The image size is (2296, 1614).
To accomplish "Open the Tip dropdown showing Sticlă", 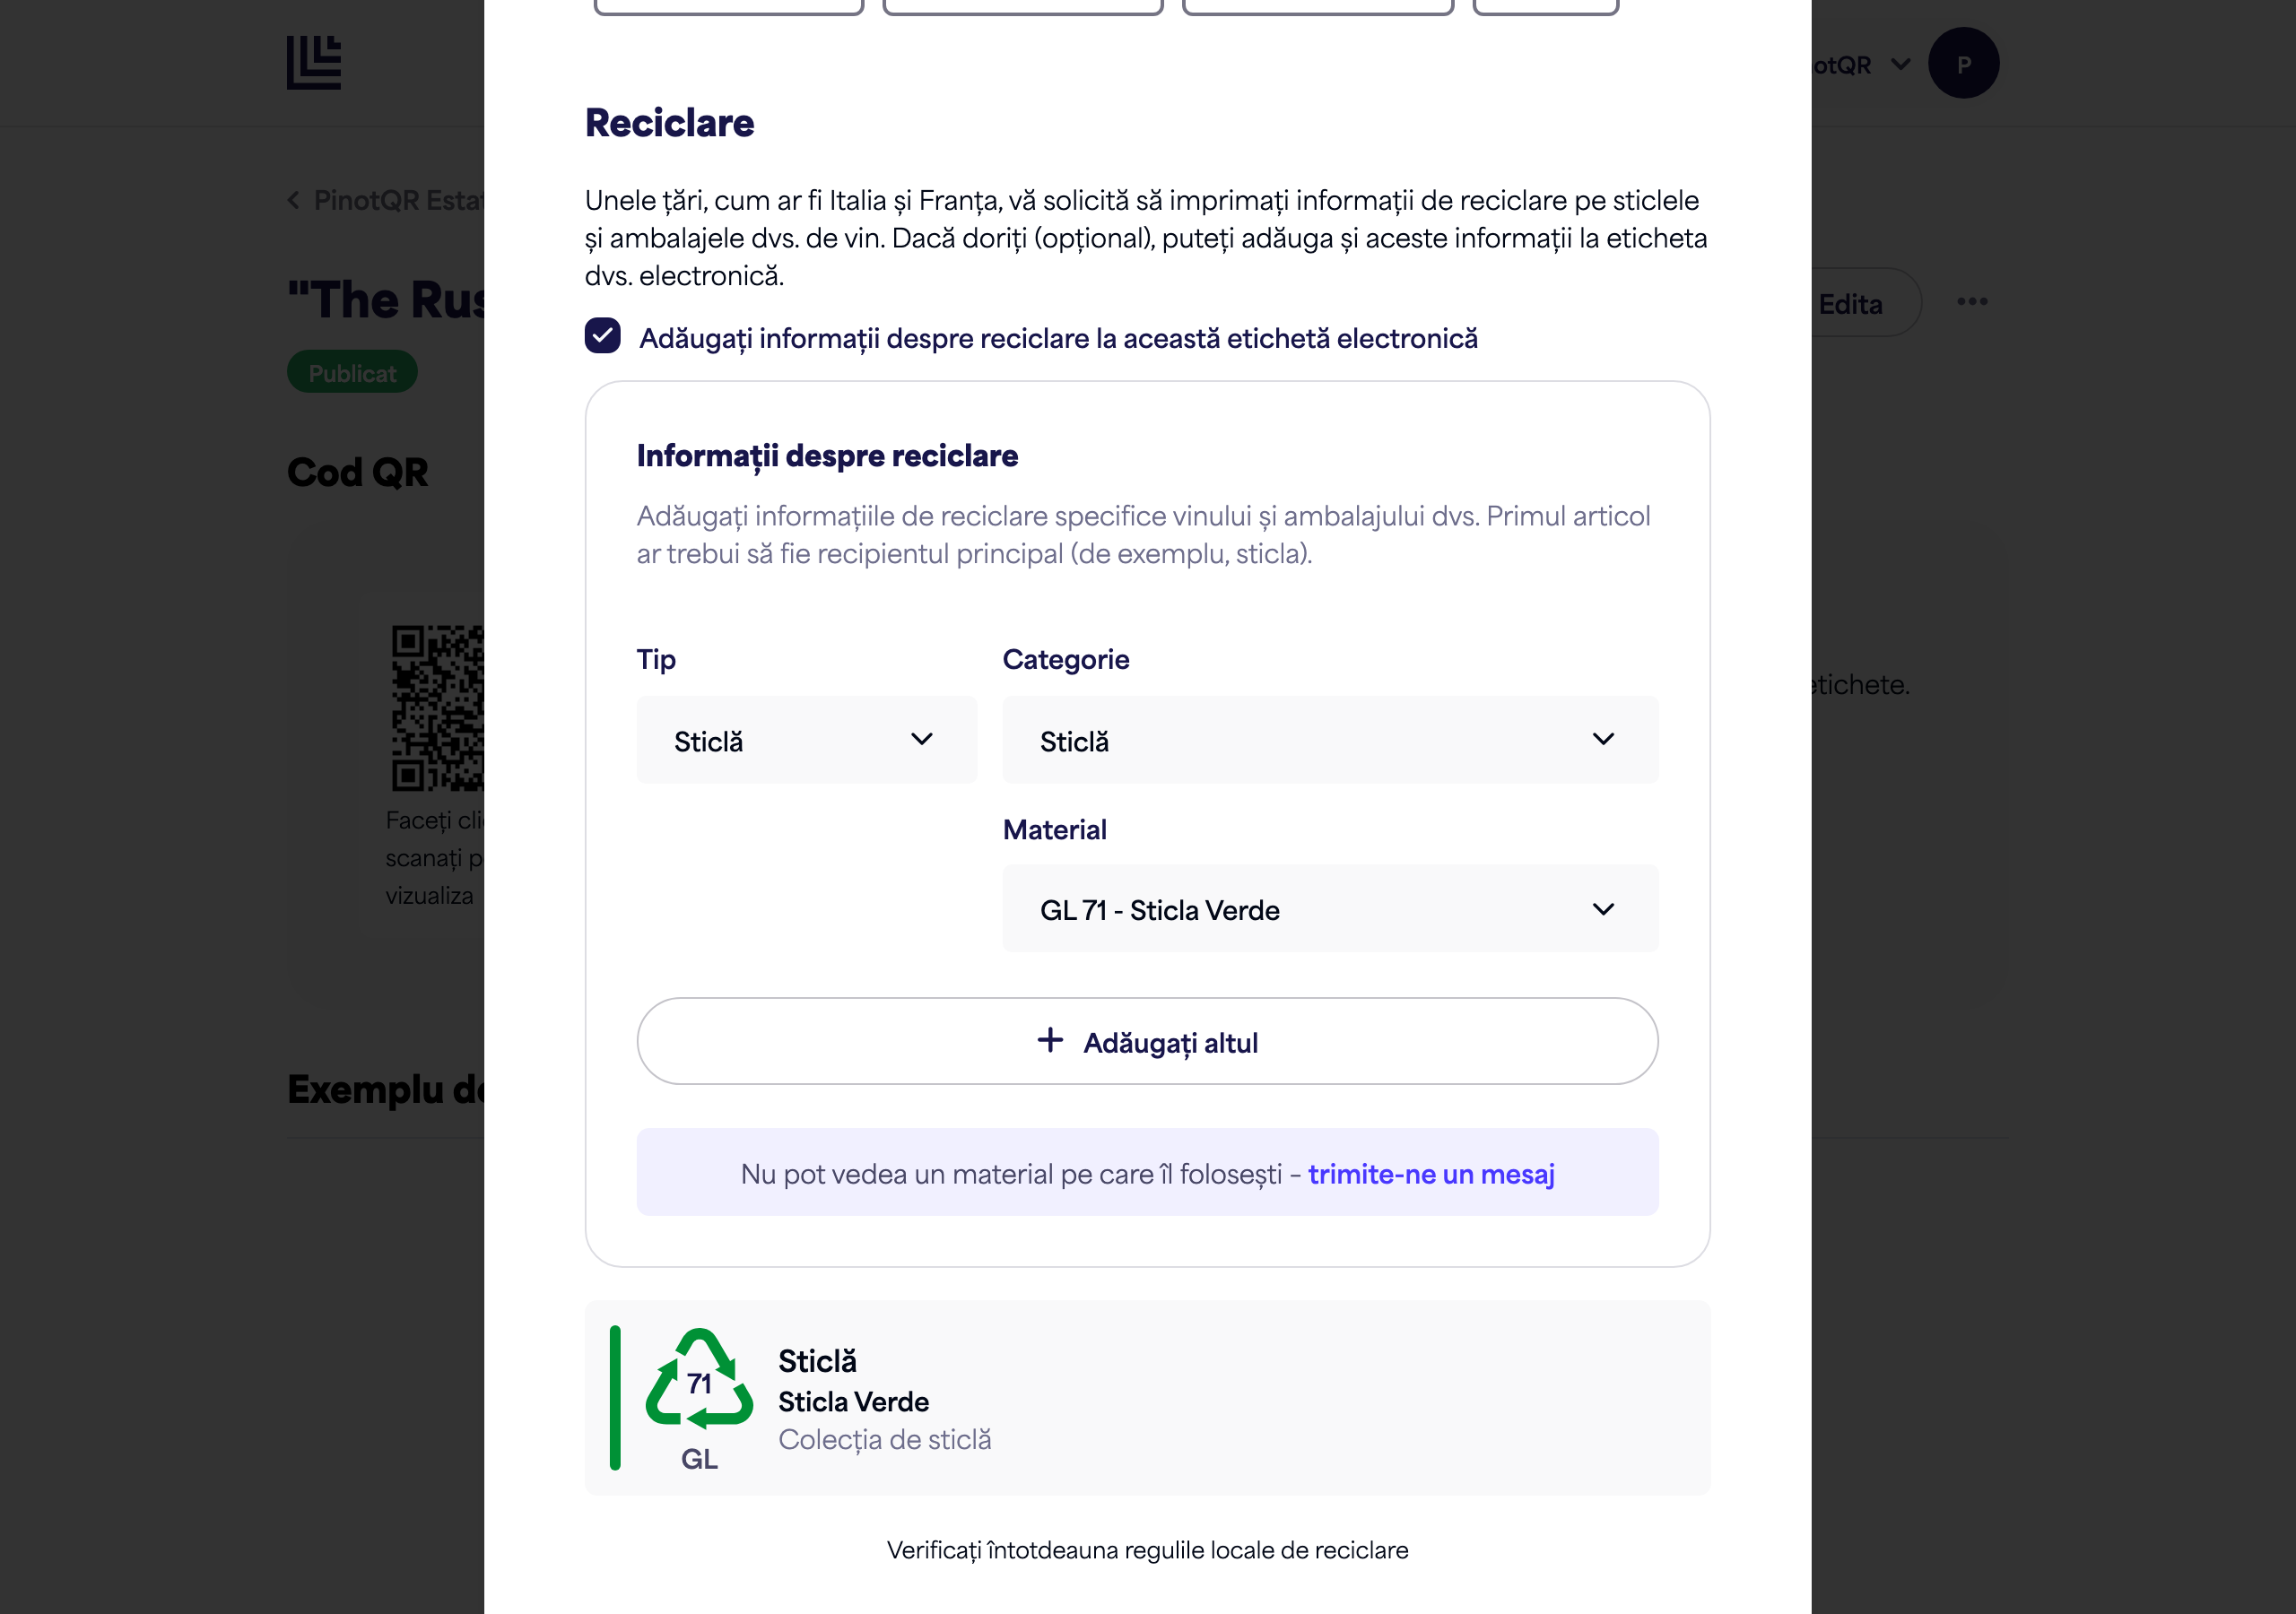I will click(x=806, y=740).
